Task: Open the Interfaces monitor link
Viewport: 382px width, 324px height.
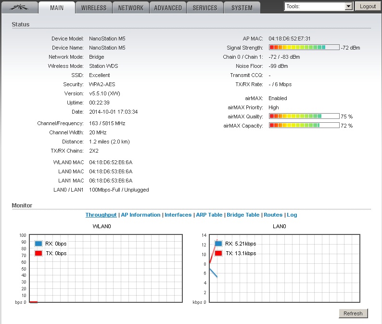Action: pyautogui.click(x=178, y=215)
